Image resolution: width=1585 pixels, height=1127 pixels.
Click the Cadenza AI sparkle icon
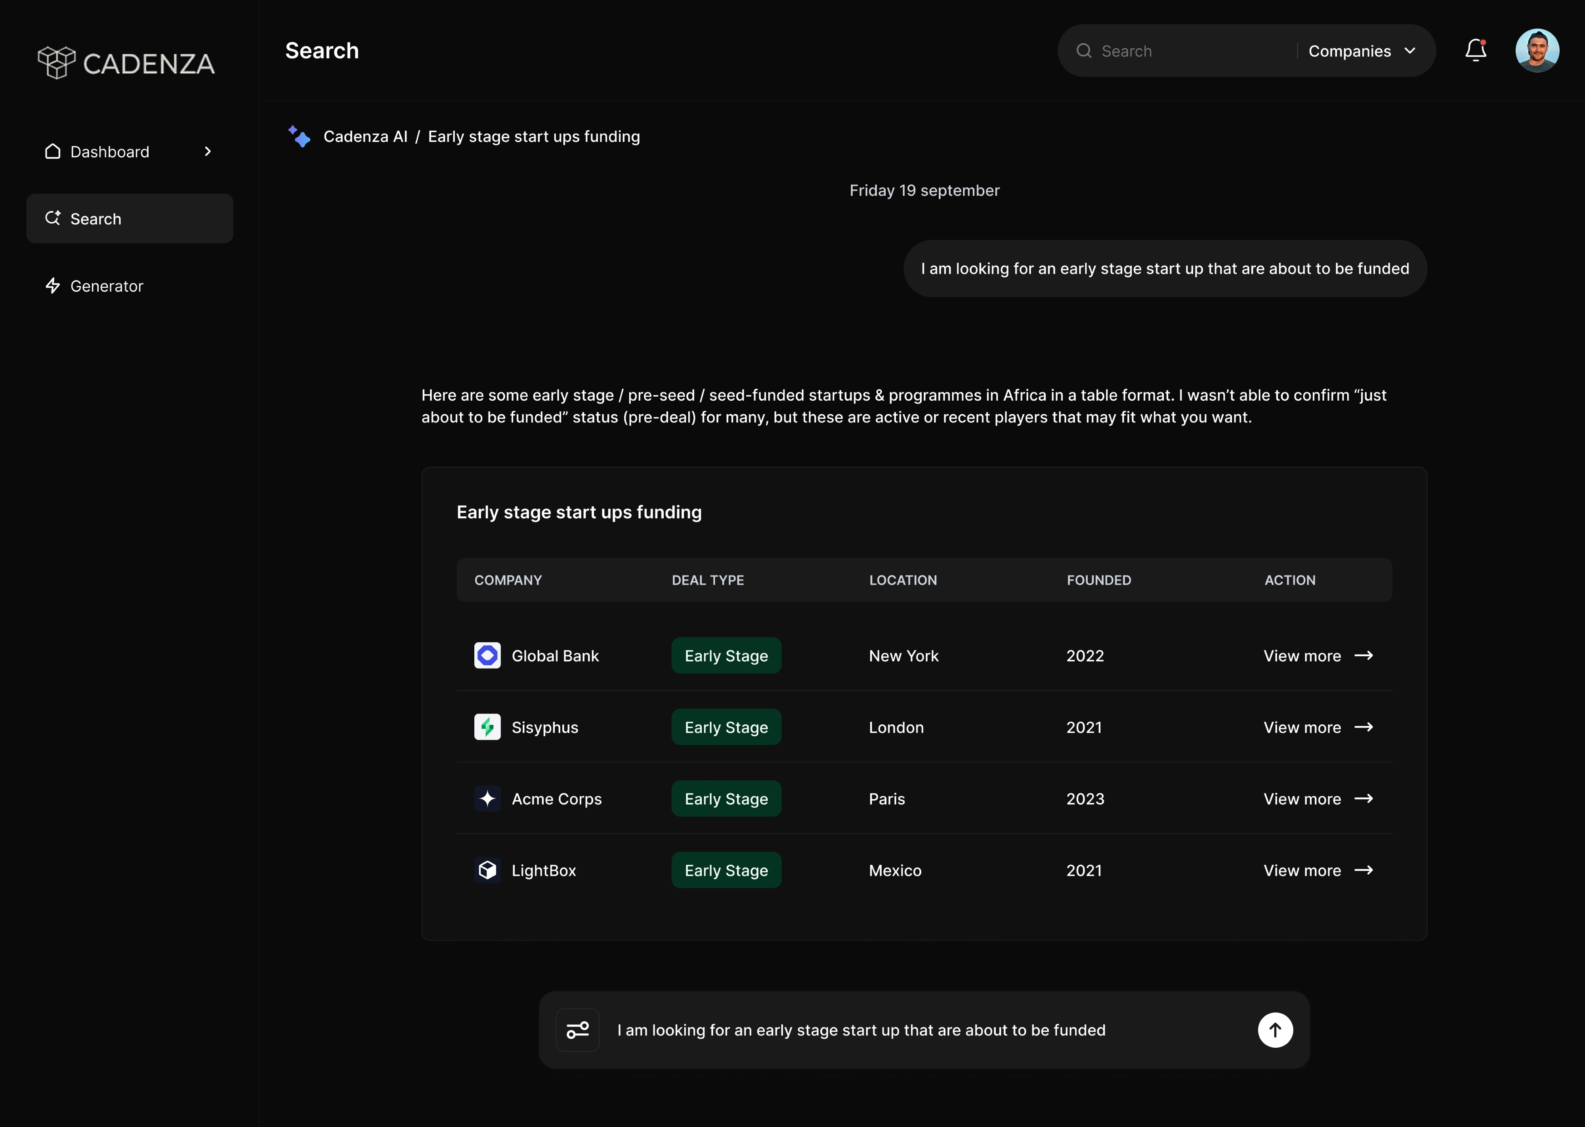(299, 136)
